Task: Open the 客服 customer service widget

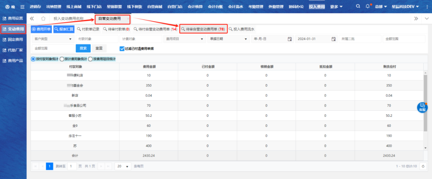Action: 422,107
